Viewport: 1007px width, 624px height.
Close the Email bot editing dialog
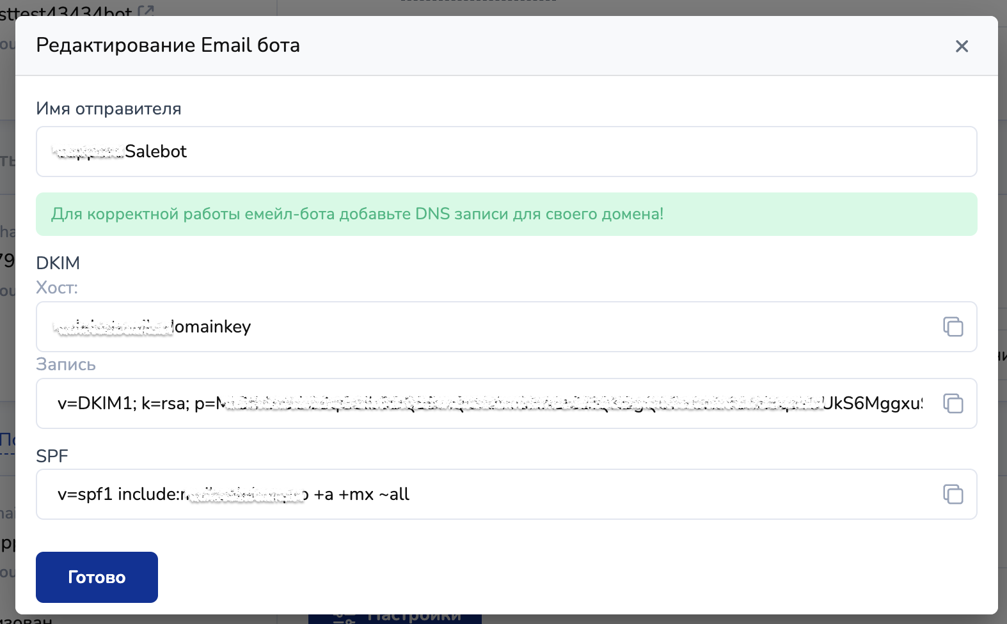962,46
